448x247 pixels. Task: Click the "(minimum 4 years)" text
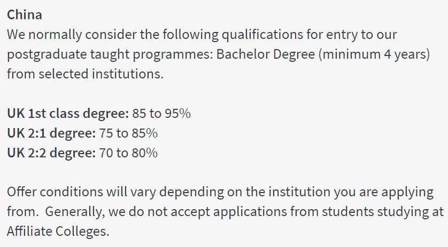381,54
